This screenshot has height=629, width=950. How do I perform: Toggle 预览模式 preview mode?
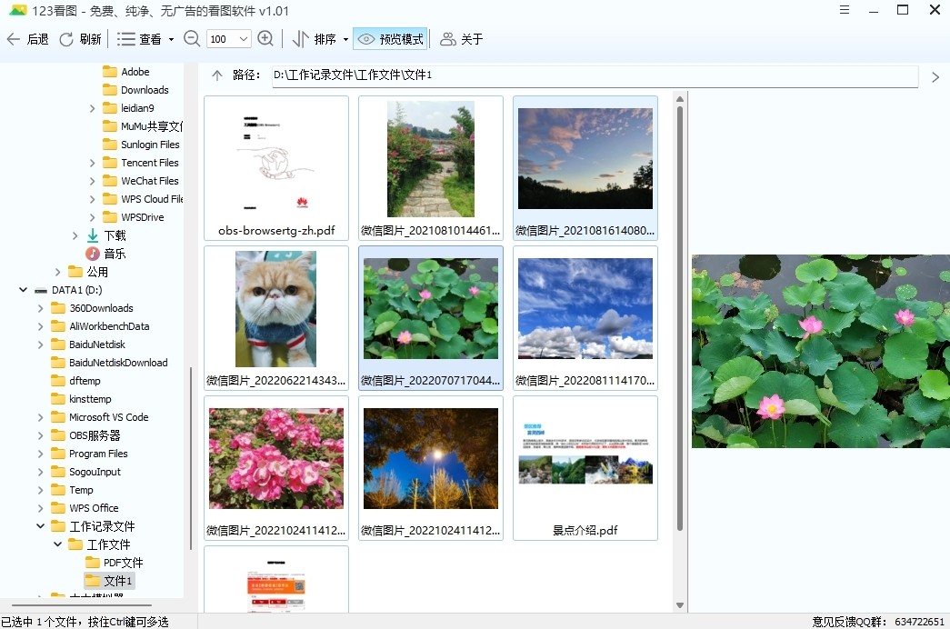point(391,38)
